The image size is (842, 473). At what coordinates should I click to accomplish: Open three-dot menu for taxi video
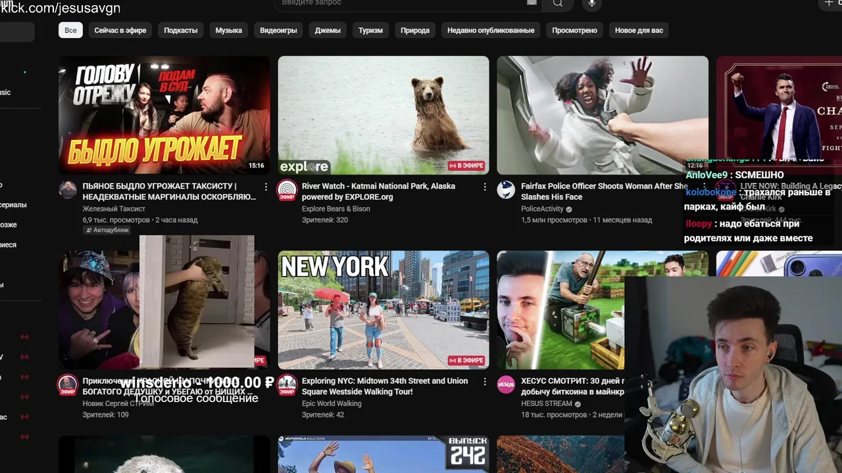(266, 187)
